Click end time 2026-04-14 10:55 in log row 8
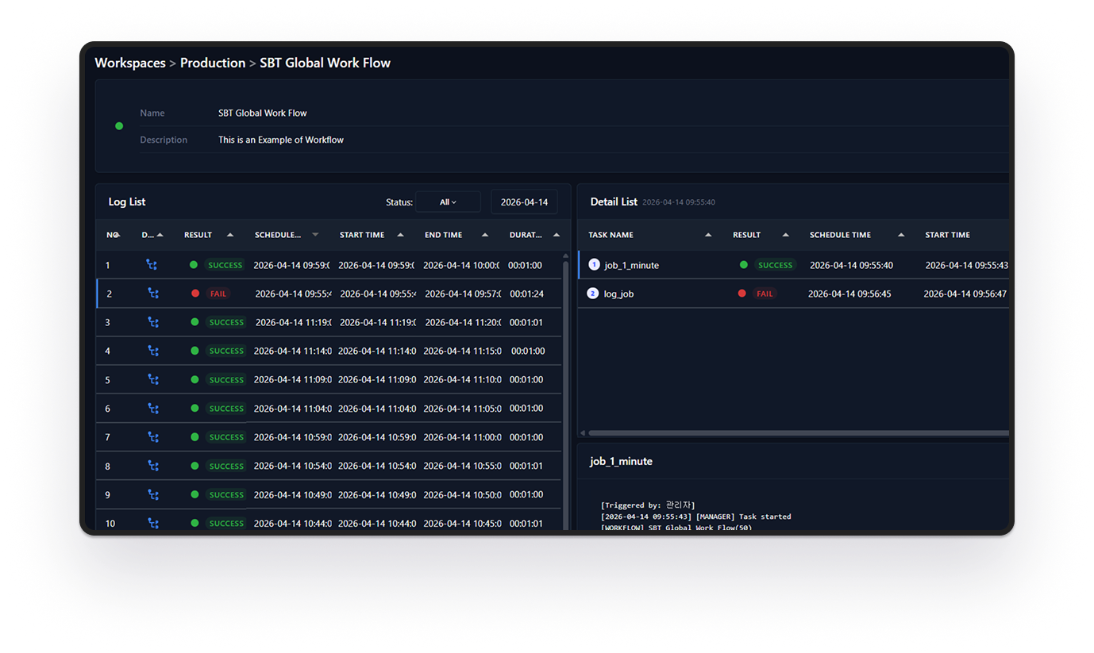This screenshot has width=1094, height=653. [462, 466]
